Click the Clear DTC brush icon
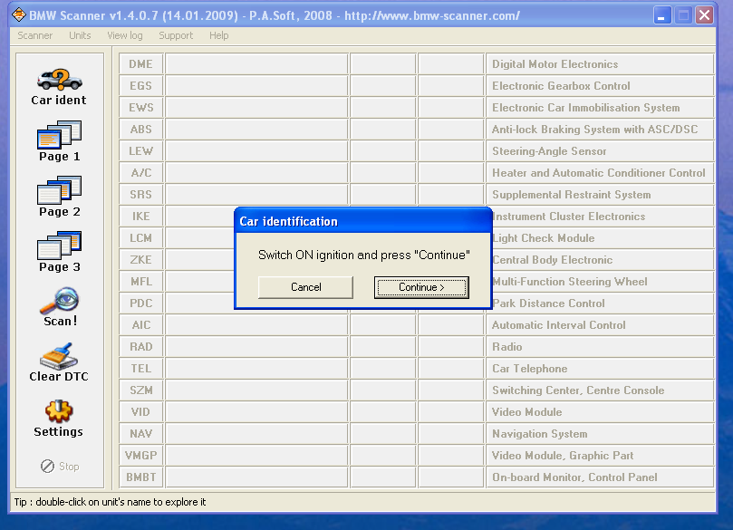The image size is (733, 530). pyautogui.click(x=59, y=356)
